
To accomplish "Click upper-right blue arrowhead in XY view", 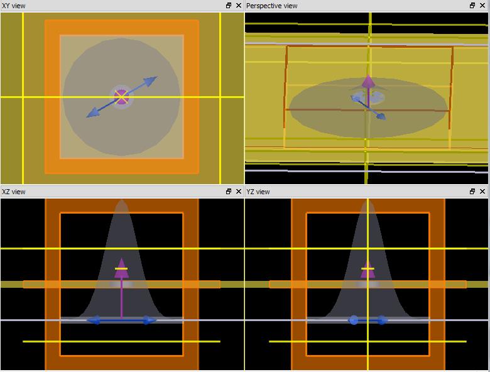I will [151, 80].
